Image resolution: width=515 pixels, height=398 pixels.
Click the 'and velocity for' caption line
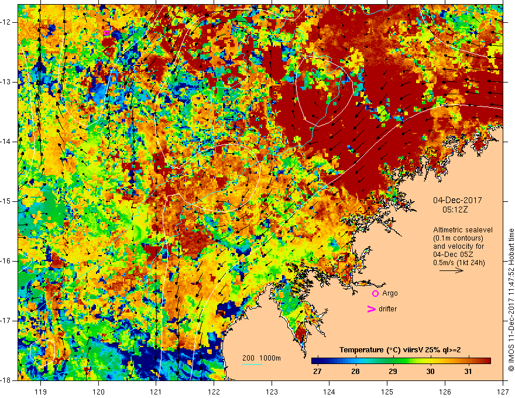click(458, 246)
